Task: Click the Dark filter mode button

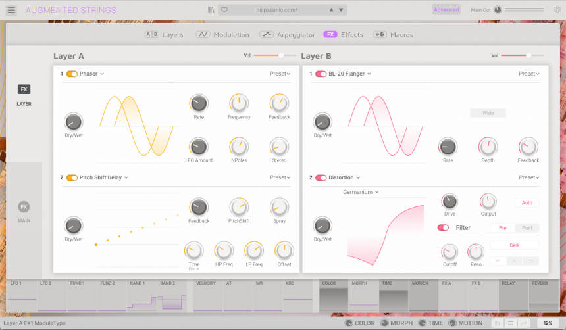Action: [515, 245]
